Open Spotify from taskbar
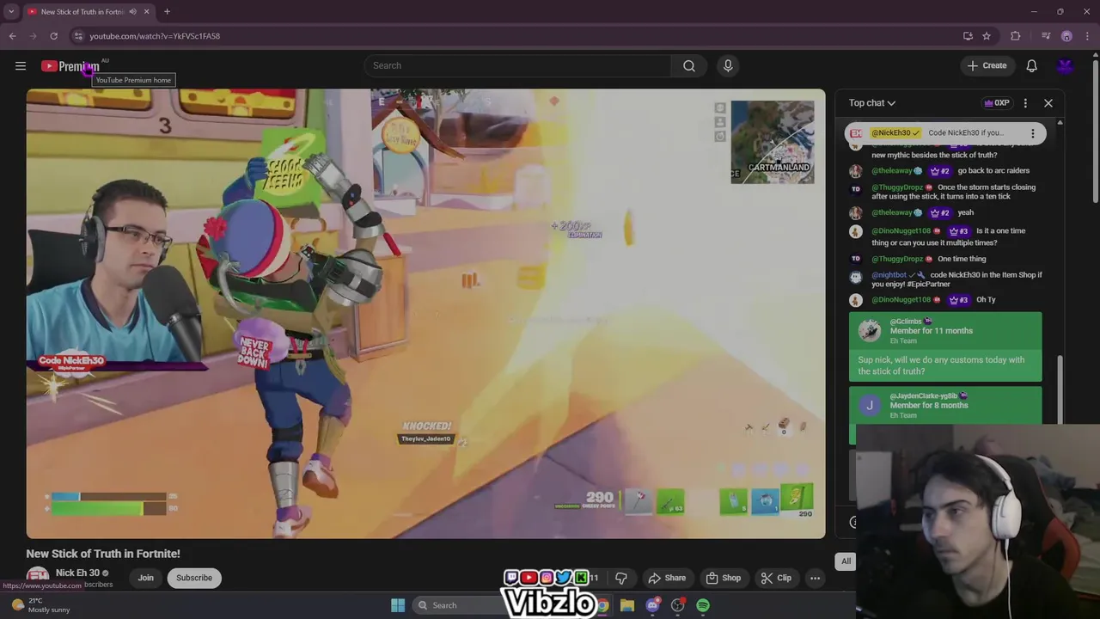Image resolution: width=1100 pixels, height=619 pixels. [x=703, y=605]
